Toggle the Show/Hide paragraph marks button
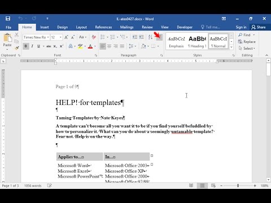Viewport: 271px width, 203px height. [x=159, y=37]
